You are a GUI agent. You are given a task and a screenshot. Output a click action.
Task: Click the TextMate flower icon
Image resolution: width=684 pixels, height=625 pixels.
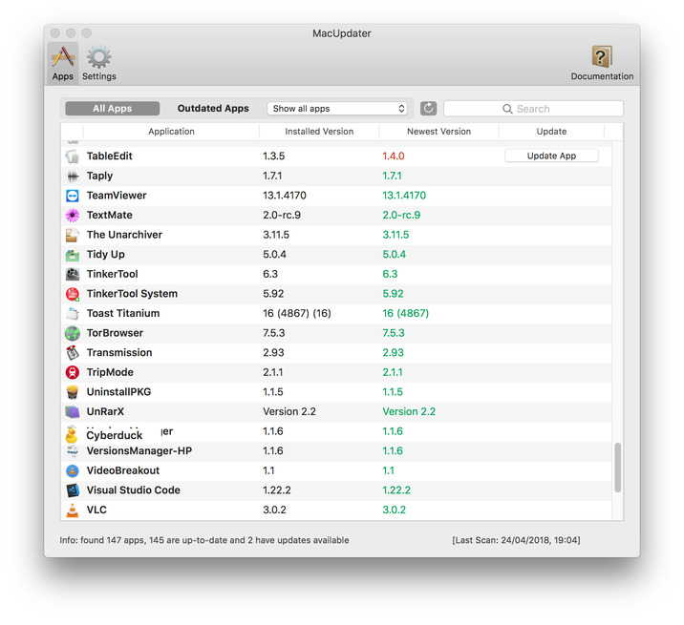pos(73,216)
